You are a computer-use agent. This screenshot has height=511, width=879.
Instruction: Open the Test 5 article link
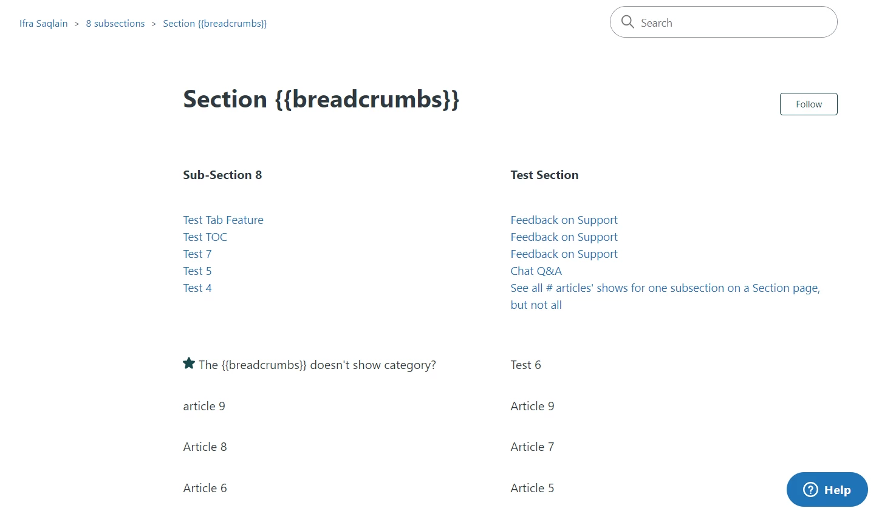(197, 271)
